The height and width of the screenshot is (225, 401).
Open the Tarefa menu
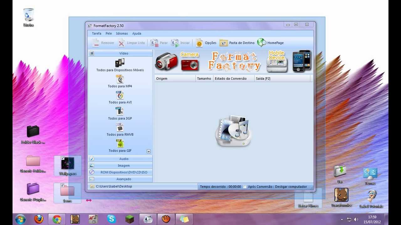click(96, 33)
